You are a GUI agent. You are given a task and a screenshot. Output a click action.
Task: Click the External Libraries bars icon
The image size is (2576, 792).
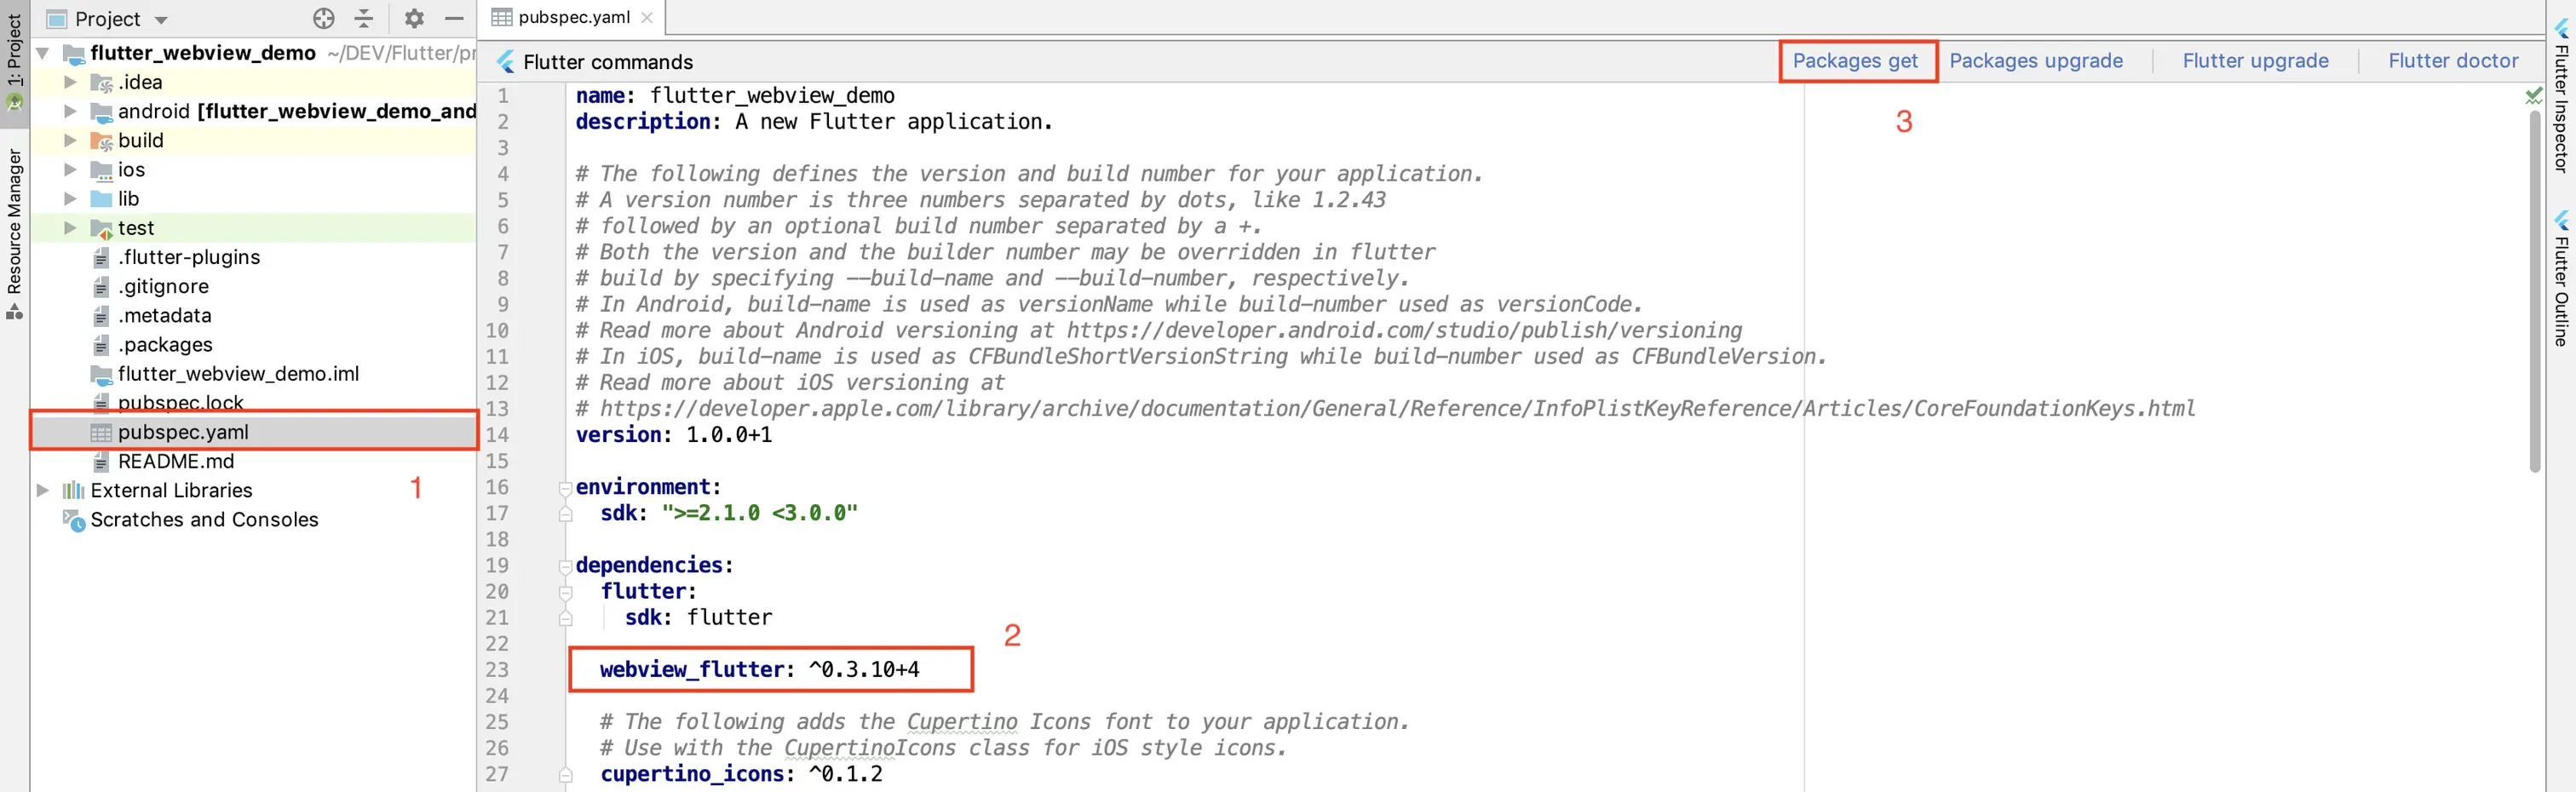73,490
